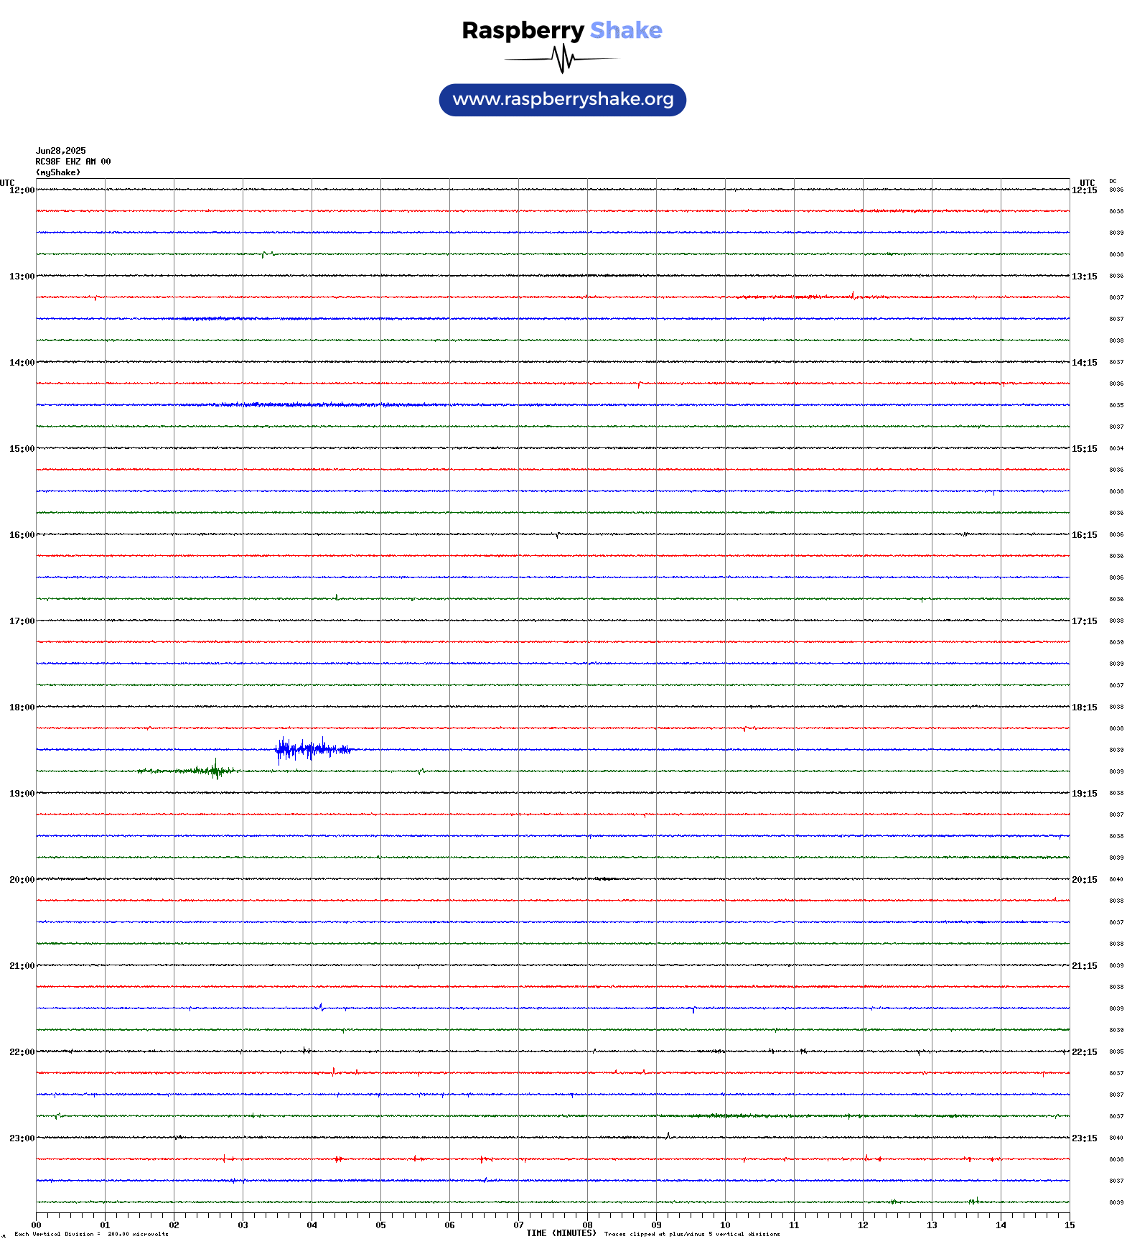Click the 13:15 end-time label

coord(1085,277)
